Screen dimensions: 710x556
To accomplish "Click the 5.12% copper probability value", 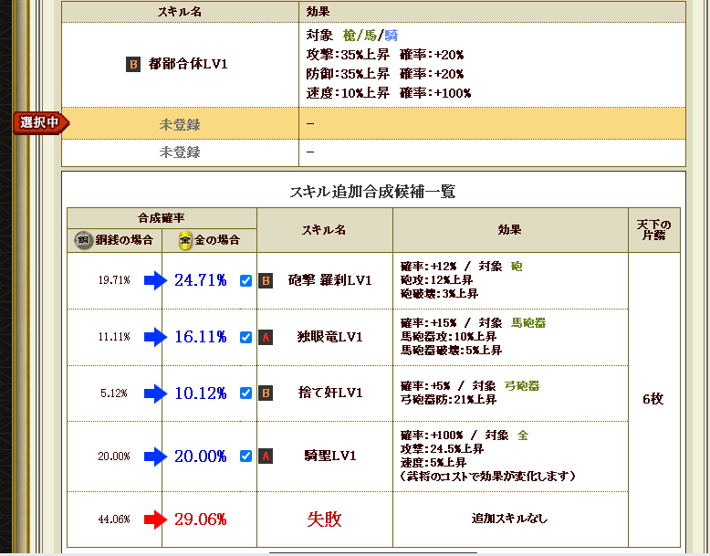I will click(114, 393).
